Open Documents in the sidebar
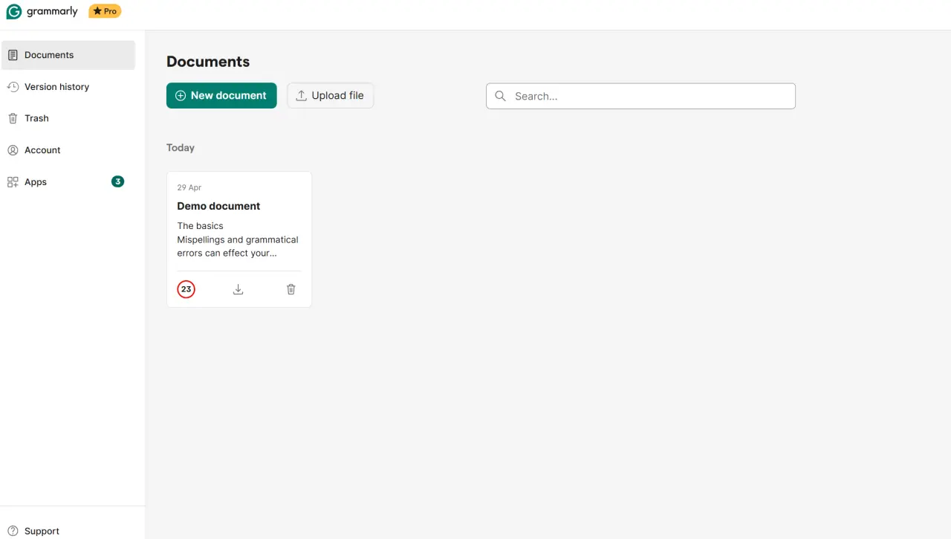 point(68,55)
